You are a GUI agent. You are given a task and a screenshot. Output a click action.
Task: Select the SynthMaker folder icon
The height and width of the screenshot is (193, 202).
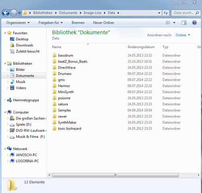click(x=54, y=122)
